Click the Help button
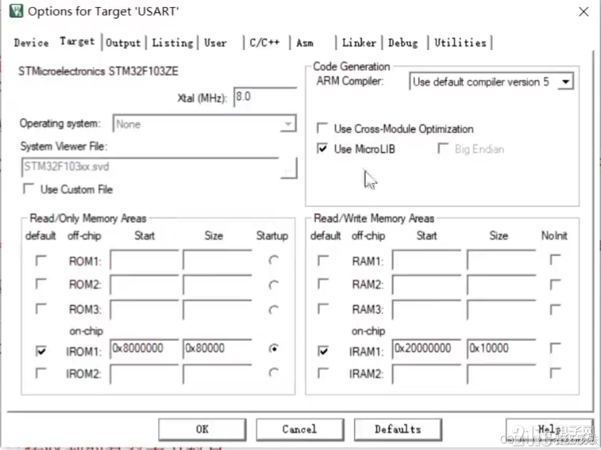 (550, 429)
